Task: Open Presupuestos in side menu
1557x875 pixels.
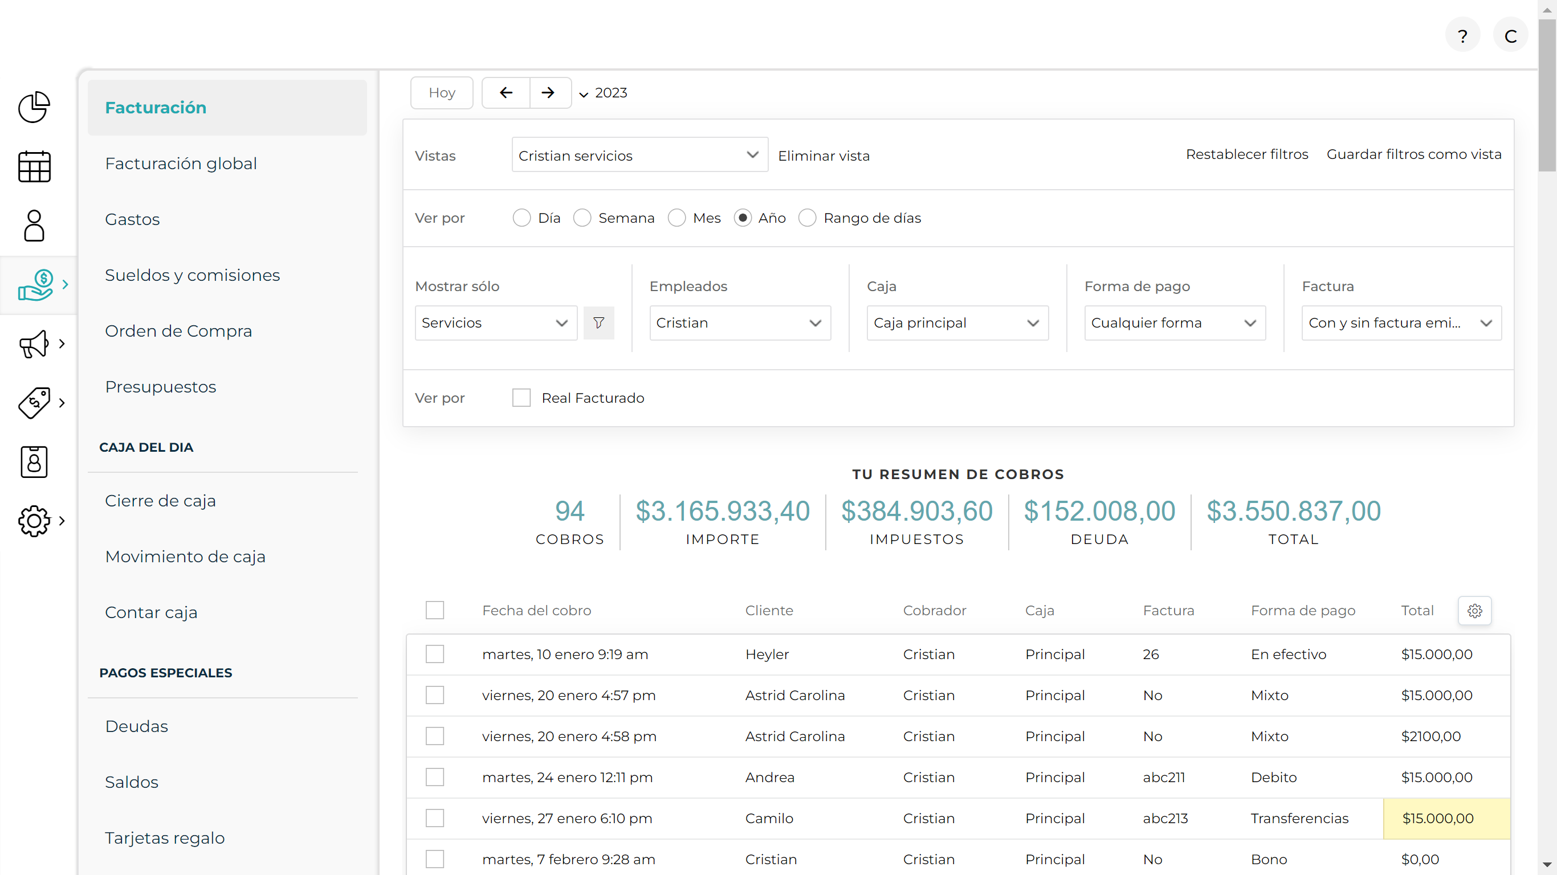Action: pyautogui.click(x=160, y=387)
